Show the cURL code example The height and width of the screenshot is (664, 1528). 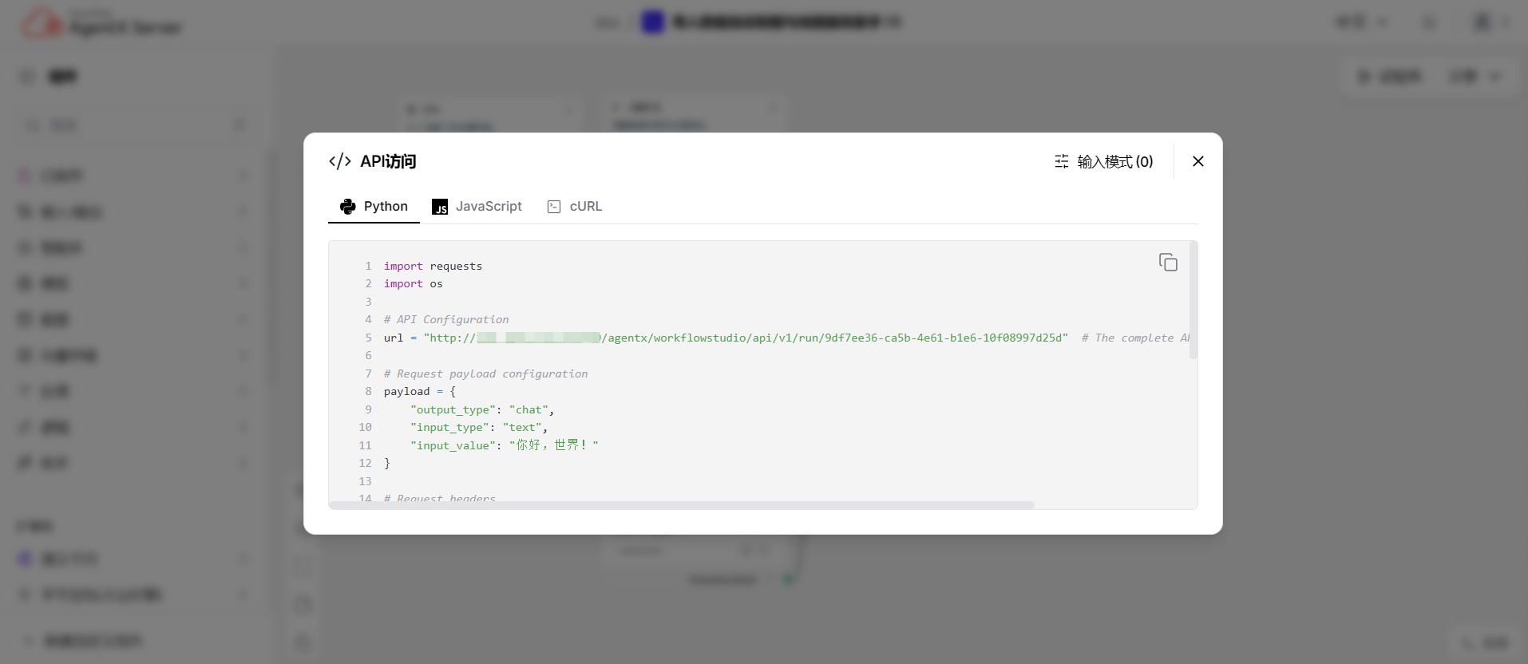click(575, 207)
